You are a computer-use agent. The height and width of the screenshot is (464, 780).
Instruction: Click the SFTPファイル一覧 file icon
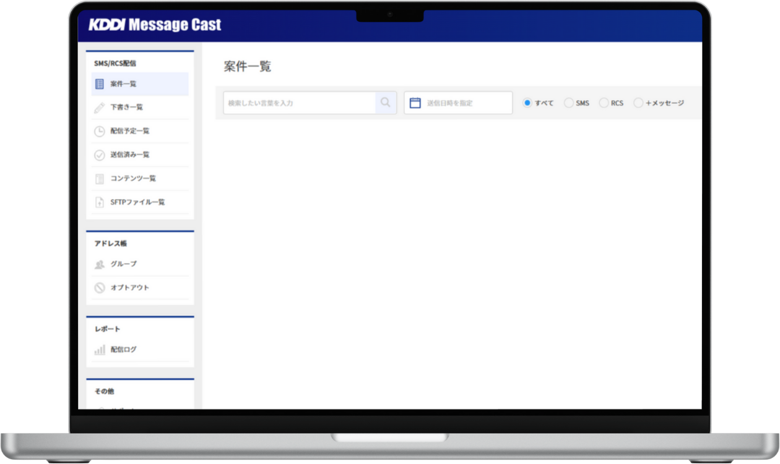100,201
